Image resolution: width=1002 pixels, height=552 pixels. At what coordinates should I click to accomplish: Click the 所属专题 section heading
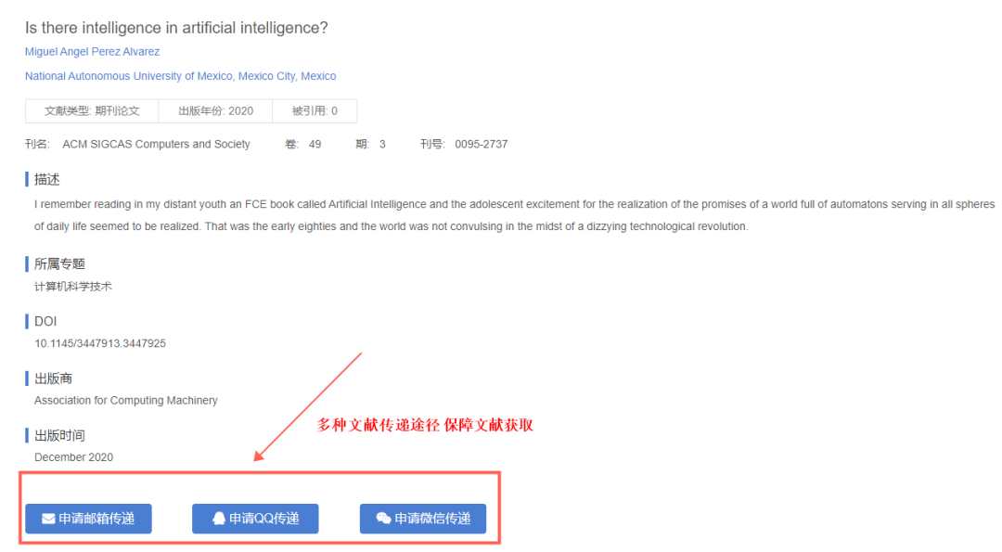pyautogui.click(x=59, y=263)
